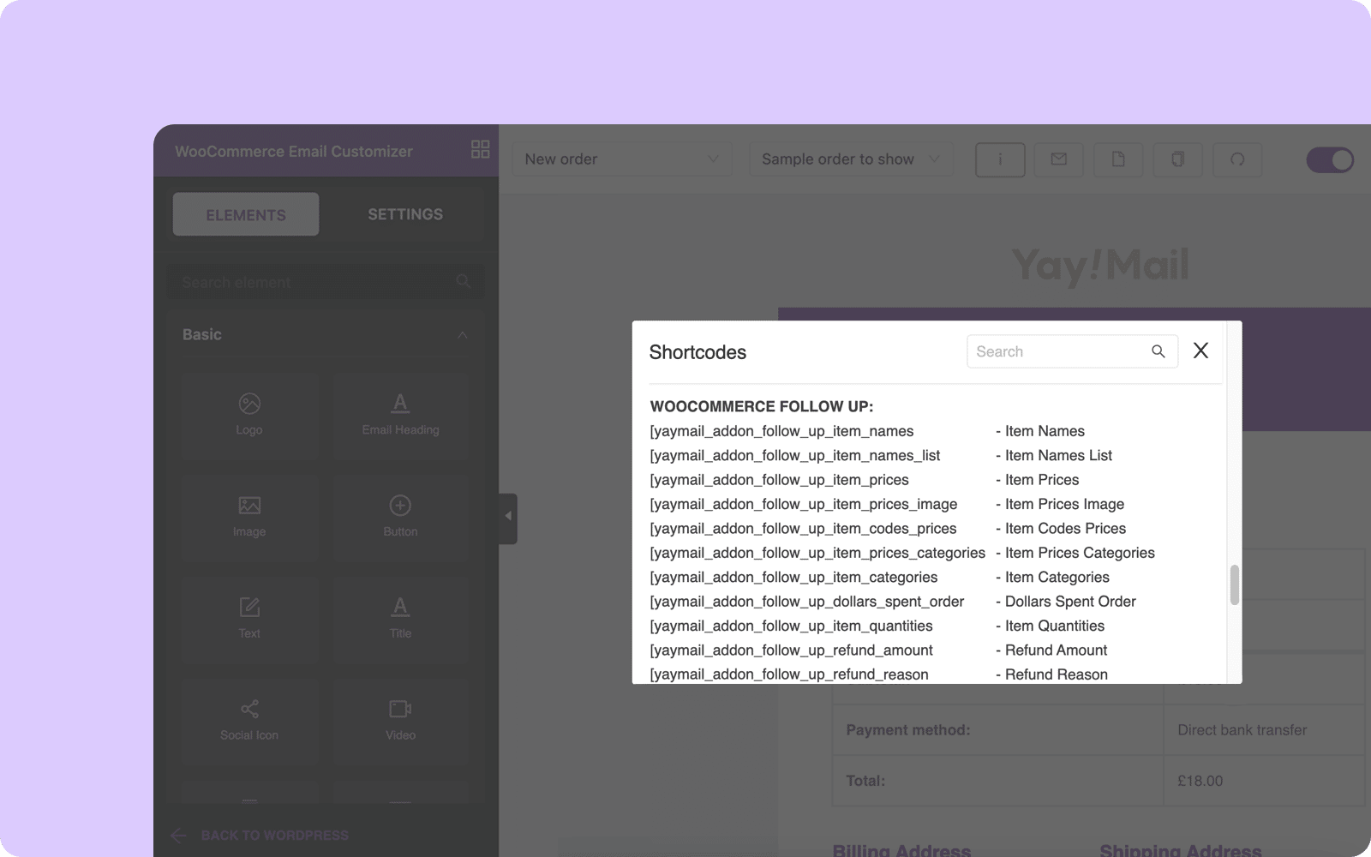Select the Video element
Screen dimensions: 1371x857
(400, 721)
